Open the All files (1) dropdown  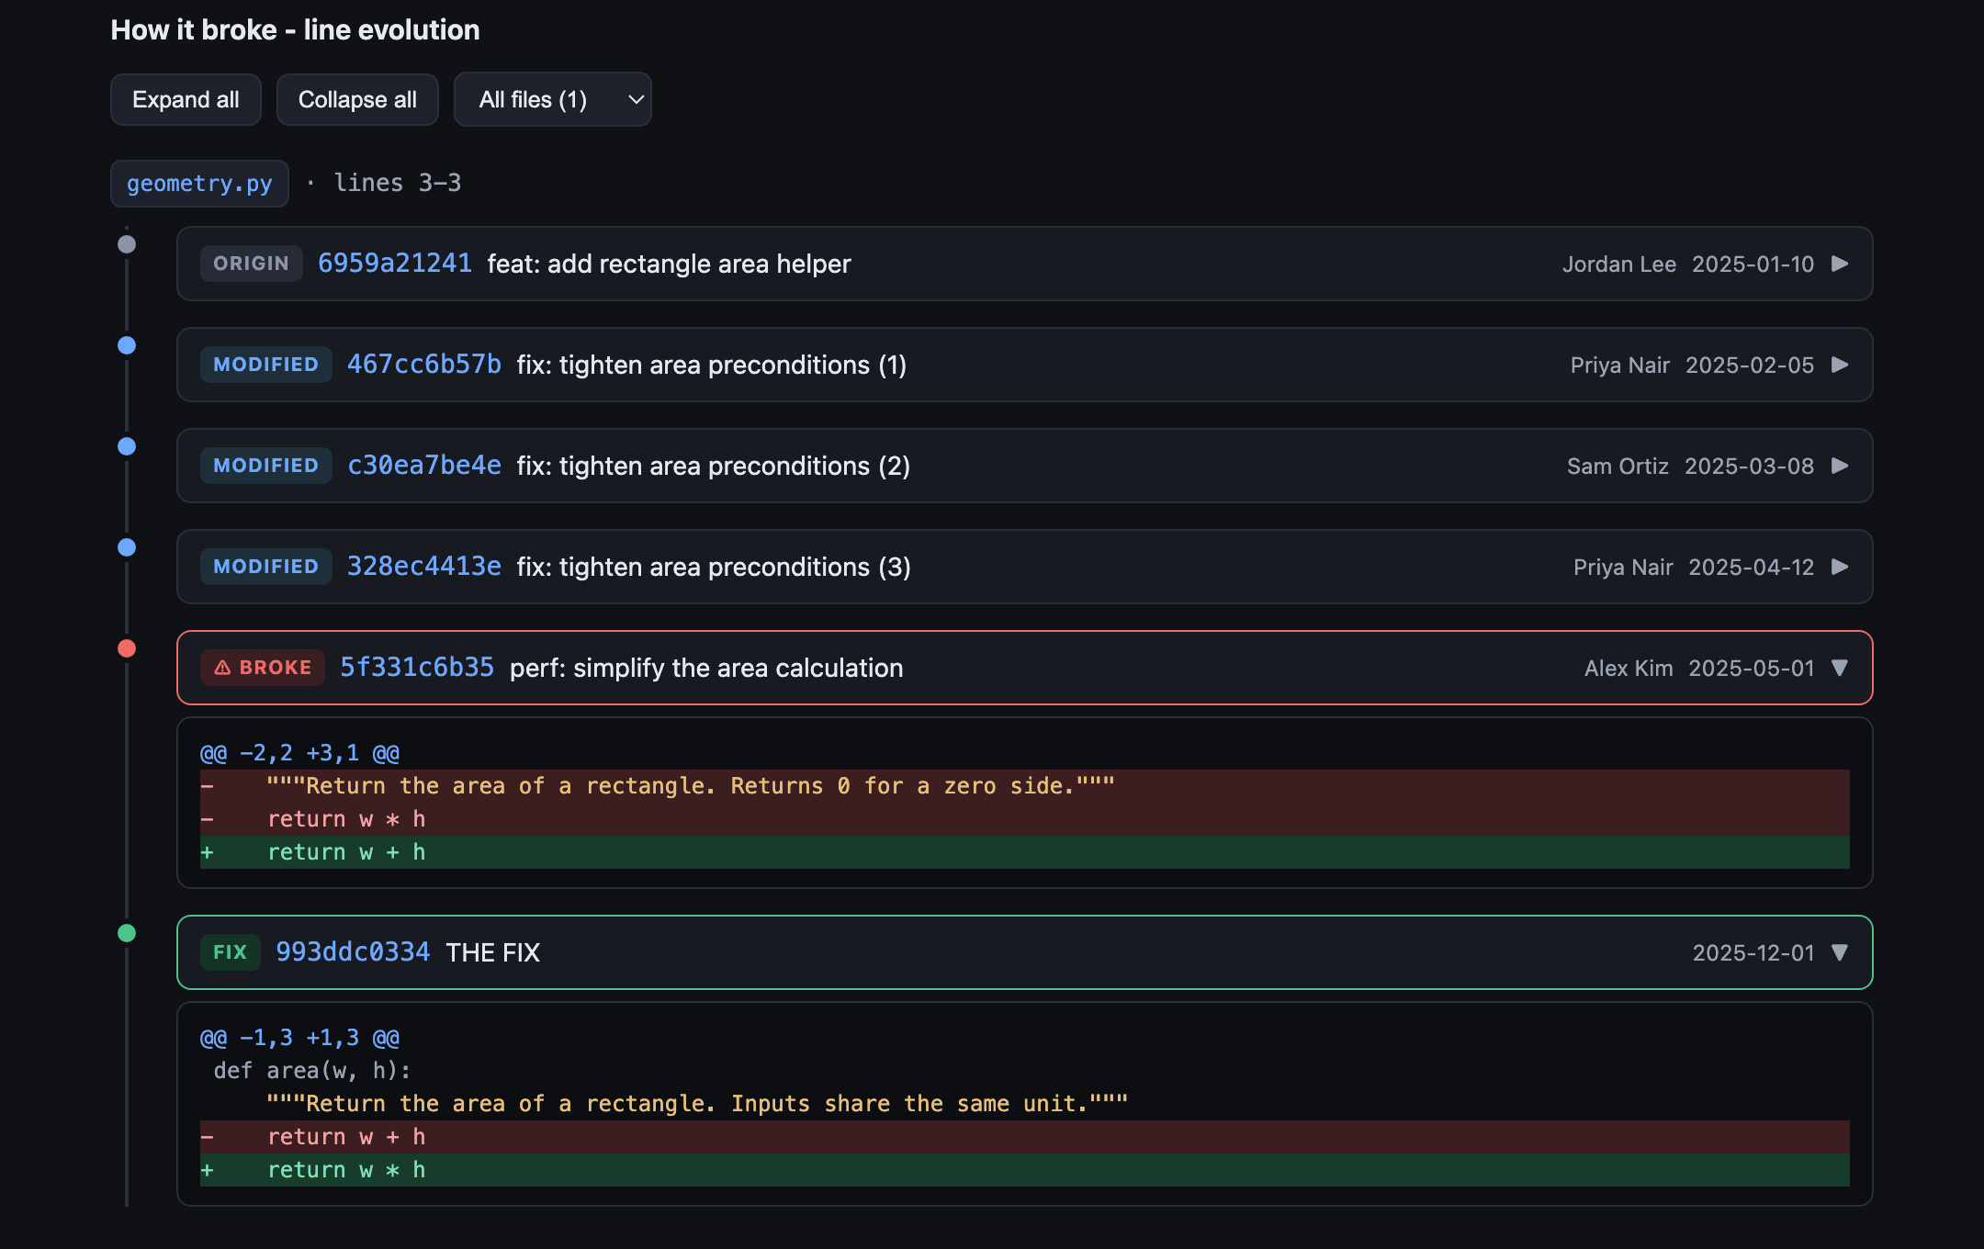552,99
